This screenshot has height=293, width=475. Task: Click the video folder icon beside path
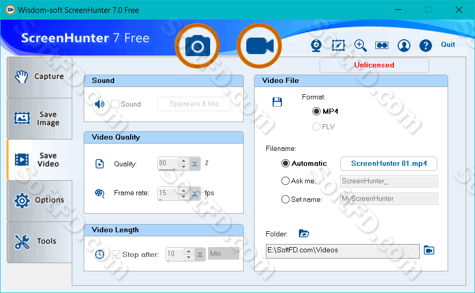point(429,250)
